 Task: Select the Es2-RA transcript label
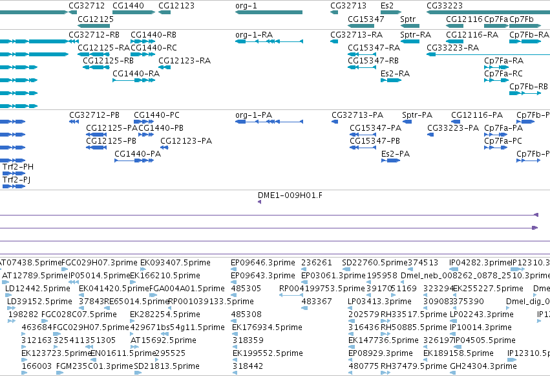point(395,74)
